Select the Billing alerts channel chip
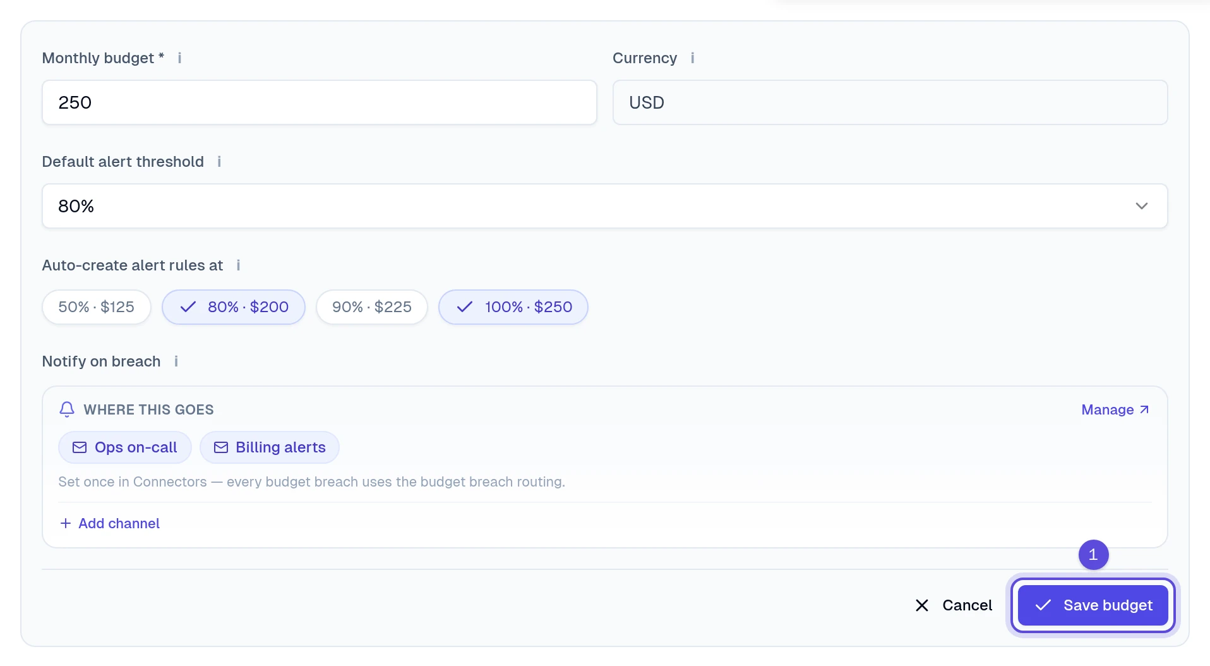The height and width of the screenshot is (666, 1210). (270, 447)
